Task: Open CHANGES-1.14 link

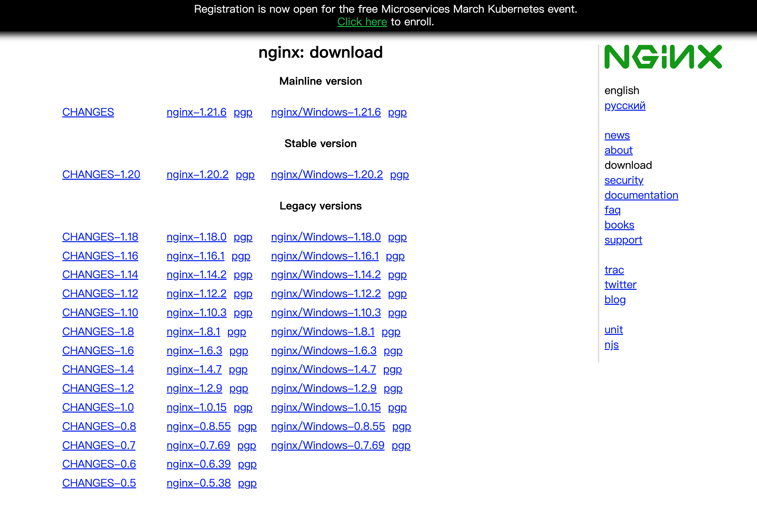Action: pyautogui.click(x=100, y=275)
